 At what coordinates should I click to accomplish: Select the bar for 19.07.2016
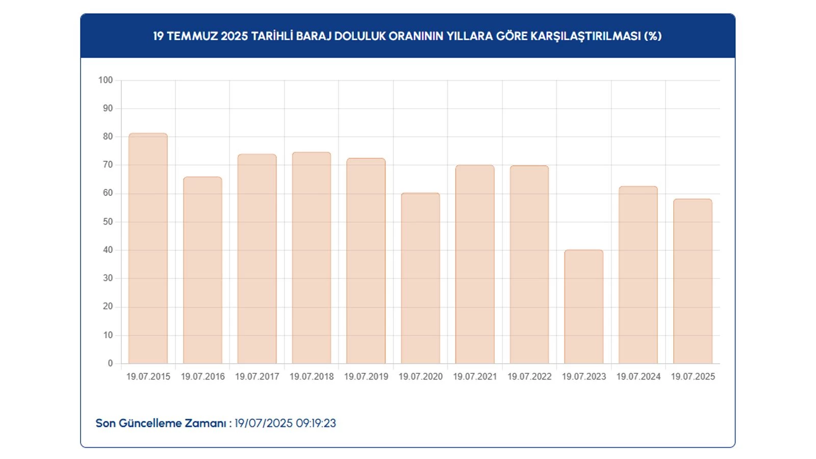tap(202, 270)
